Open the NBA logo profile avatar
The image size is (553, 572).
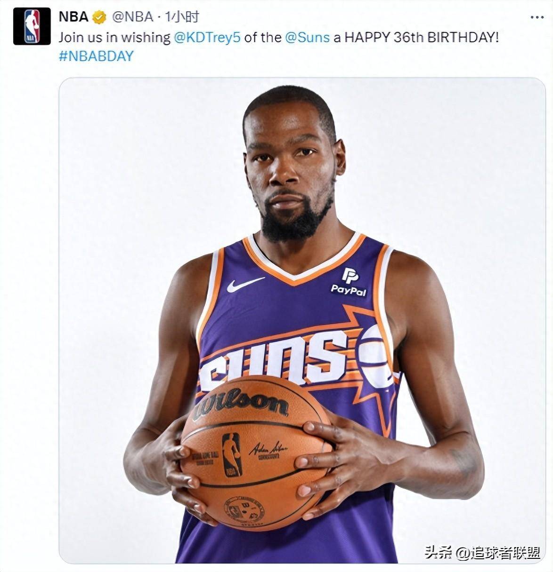tap(32, 26)
